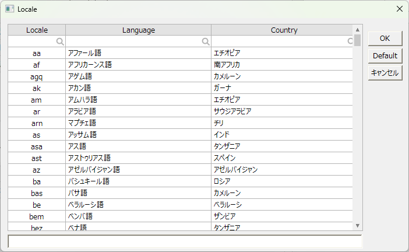Screen dimensions: 409x252
Task: Click the text field below the table
Action: point(185,241)
